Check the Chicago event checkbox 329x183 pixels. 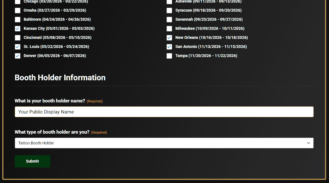point(18,2)
